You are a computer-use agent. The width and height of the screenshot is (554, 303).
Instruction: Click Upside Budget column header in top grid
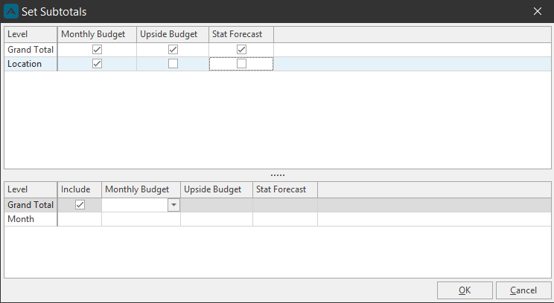click(x=173, y=34)
